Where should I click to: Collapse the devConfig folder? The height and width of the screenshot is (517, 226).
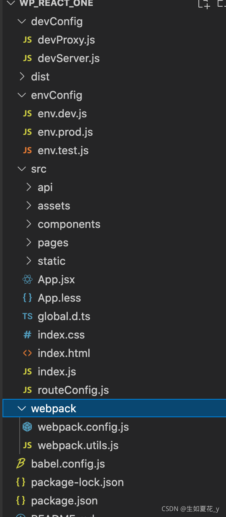(x=21, y=21)
